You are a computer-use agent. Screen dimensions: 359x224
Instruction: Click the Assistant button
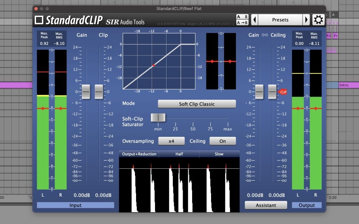point(266,205)
